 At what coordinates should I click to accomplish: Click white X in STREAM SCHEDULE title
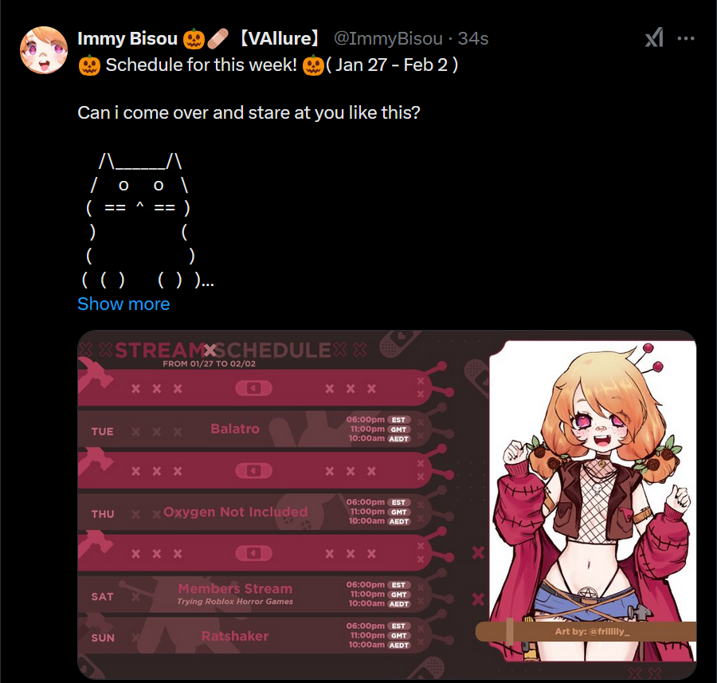point(210,351)
